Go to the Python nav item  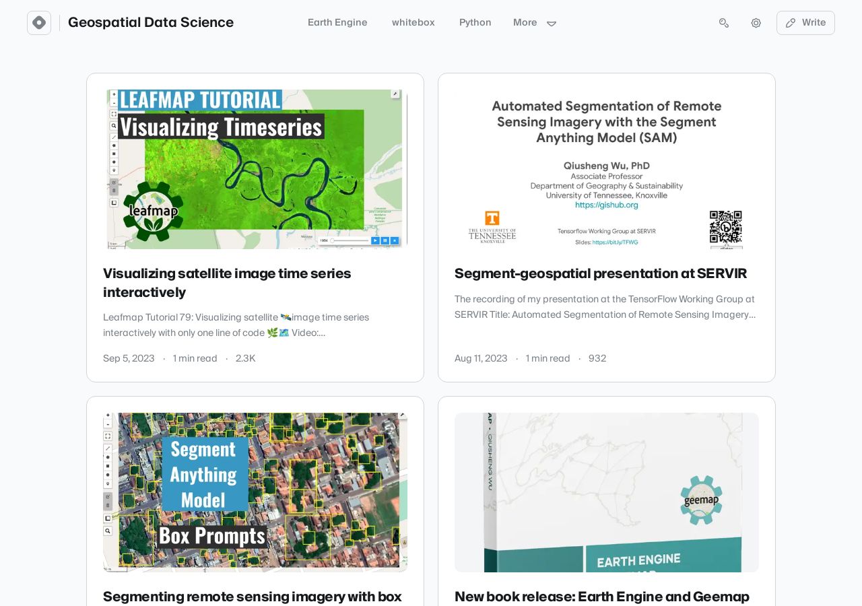coord(475,23)
